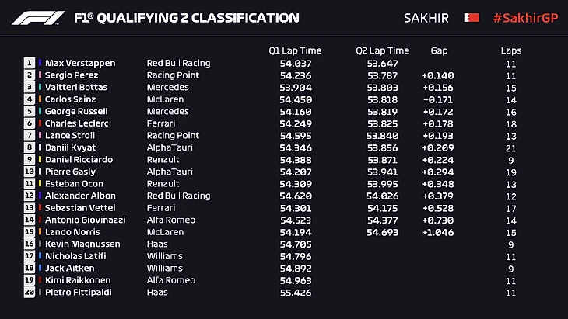Image resolution: width=568 pixels, height=319 pixels.
Task: Select Lando Norris's Q2 time 54.693
Action: pos(382,232)
